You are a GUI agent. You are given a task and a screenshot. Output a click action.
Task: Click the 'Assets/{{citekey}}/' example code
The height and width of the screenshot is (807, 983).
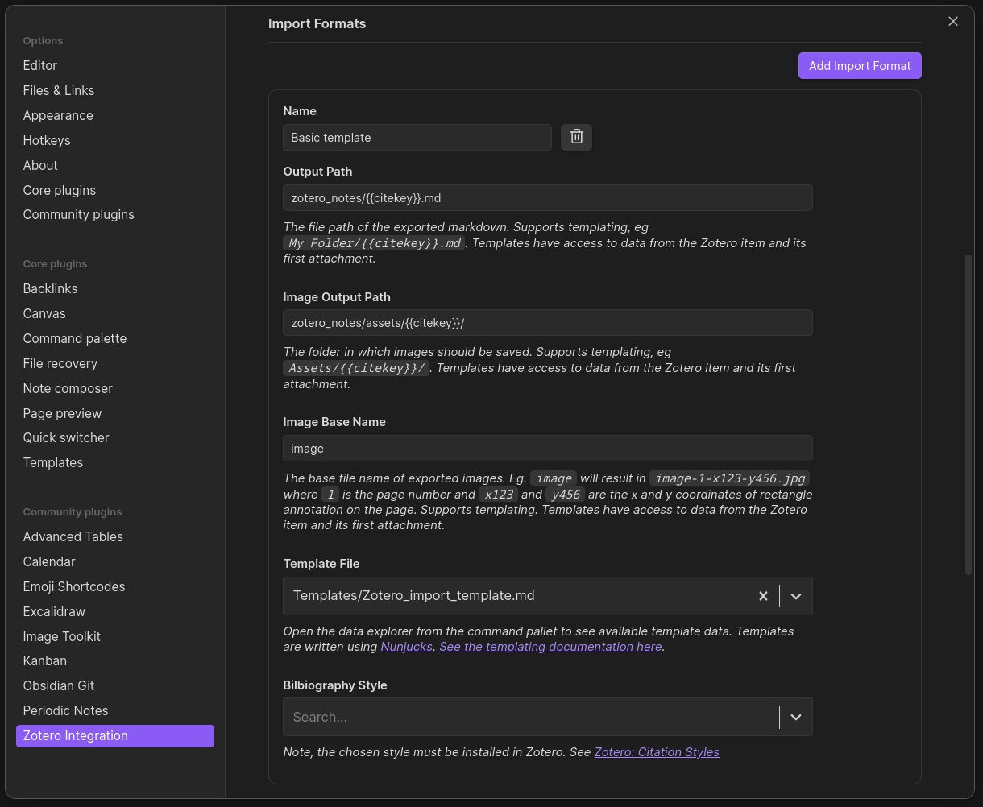[x=358, y=368]
